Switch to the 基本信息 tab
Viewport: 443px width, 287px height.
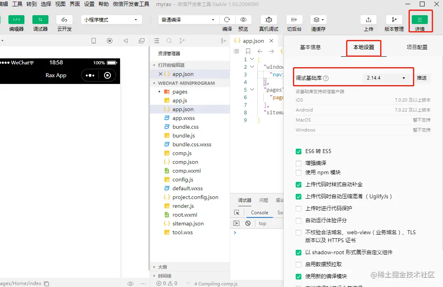coord(310,47)
